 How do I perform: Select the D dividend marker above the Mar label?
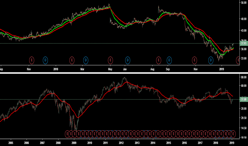pyautogui.click(x=86, y=60)
